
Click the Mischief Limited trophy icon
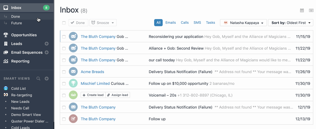coord(73,83)
